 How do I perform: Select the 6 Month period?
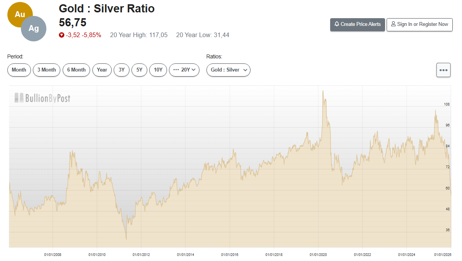point(76,70)
